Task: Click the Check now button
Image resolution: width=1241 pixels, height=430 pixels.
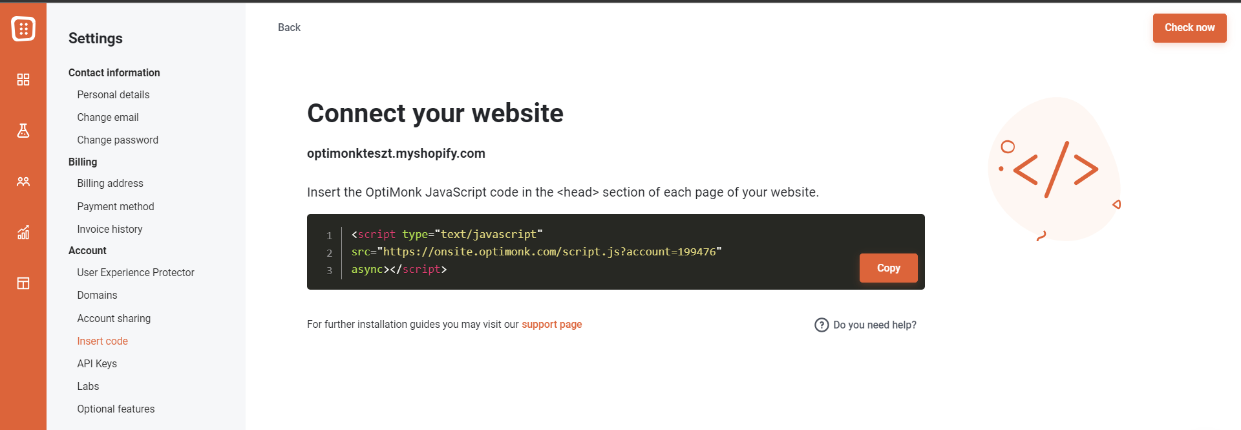Action: pos(1189,28)
